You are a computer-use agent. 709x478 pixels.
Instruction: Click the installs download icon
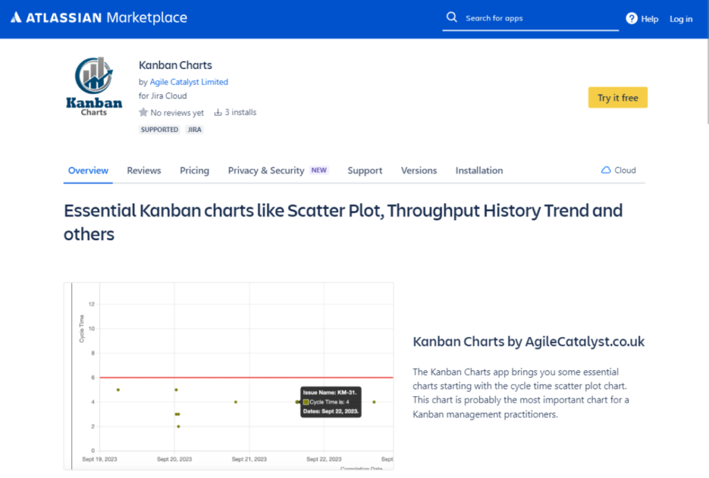[218, 112]
